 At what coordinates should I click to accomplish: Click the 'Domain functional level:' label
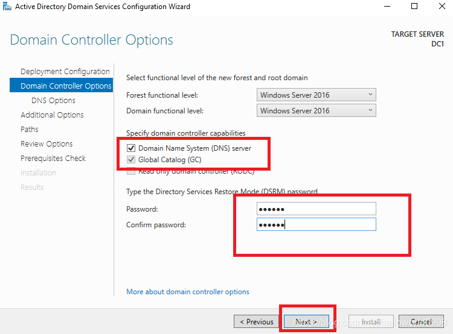pyautogui.click(x=165, y=111)
